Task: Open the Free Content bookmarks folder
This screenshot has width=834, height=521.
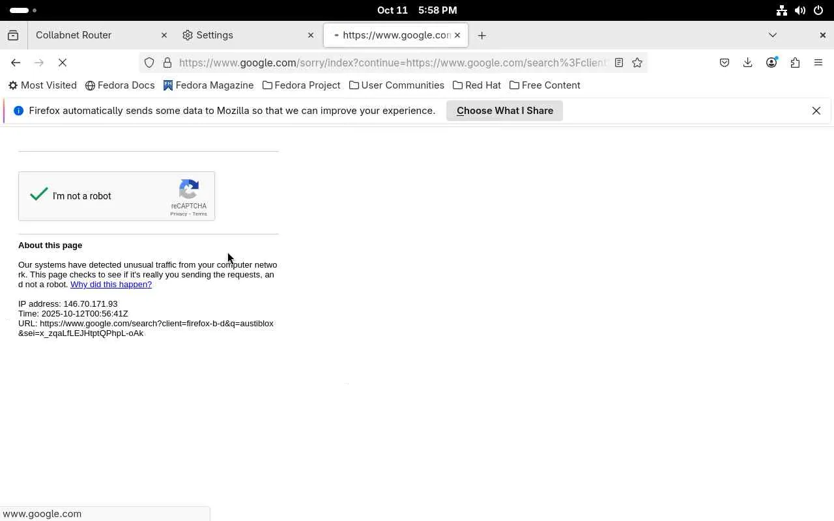Action: [545, 85]
